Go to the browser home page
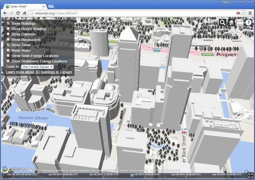The image size is (255, 180). tap(25, 13)
